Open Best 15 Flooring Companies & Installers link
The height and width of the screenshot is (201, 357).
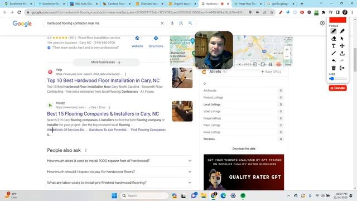click(x=103, y=114)
